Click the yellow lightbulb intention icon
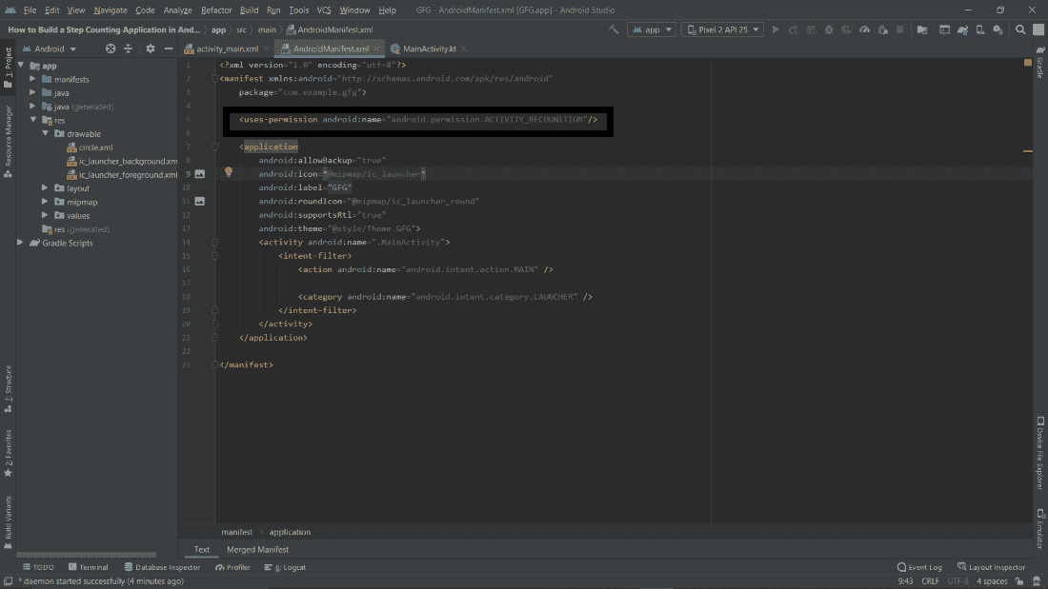 [x=229, y=172]
